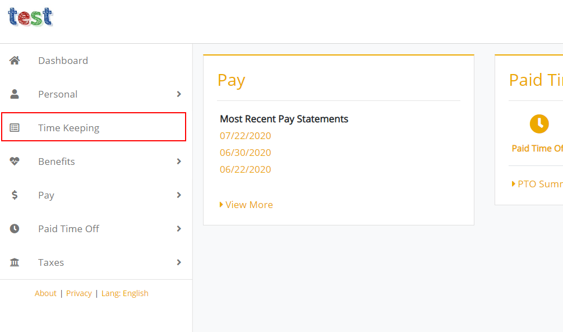
Task: Click View More under pay statements
Action: [248, 205]
